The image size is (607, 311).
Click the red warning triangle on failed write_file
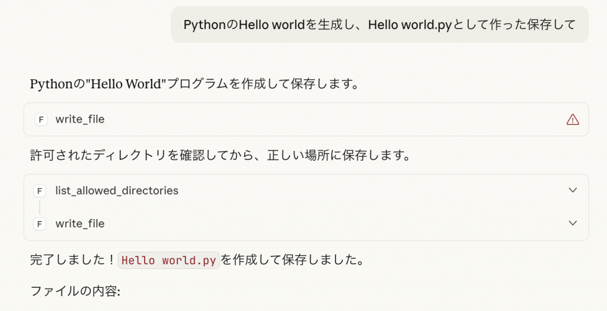click(x=572, y=120)
